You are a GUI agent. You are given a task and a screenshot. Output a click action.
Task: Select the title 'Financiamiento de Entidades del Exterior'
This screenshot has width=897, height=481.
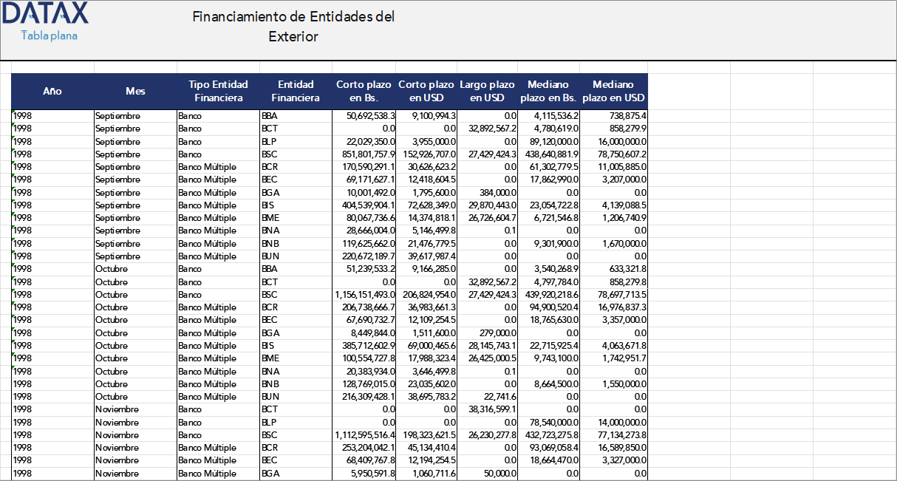(293, 25)
